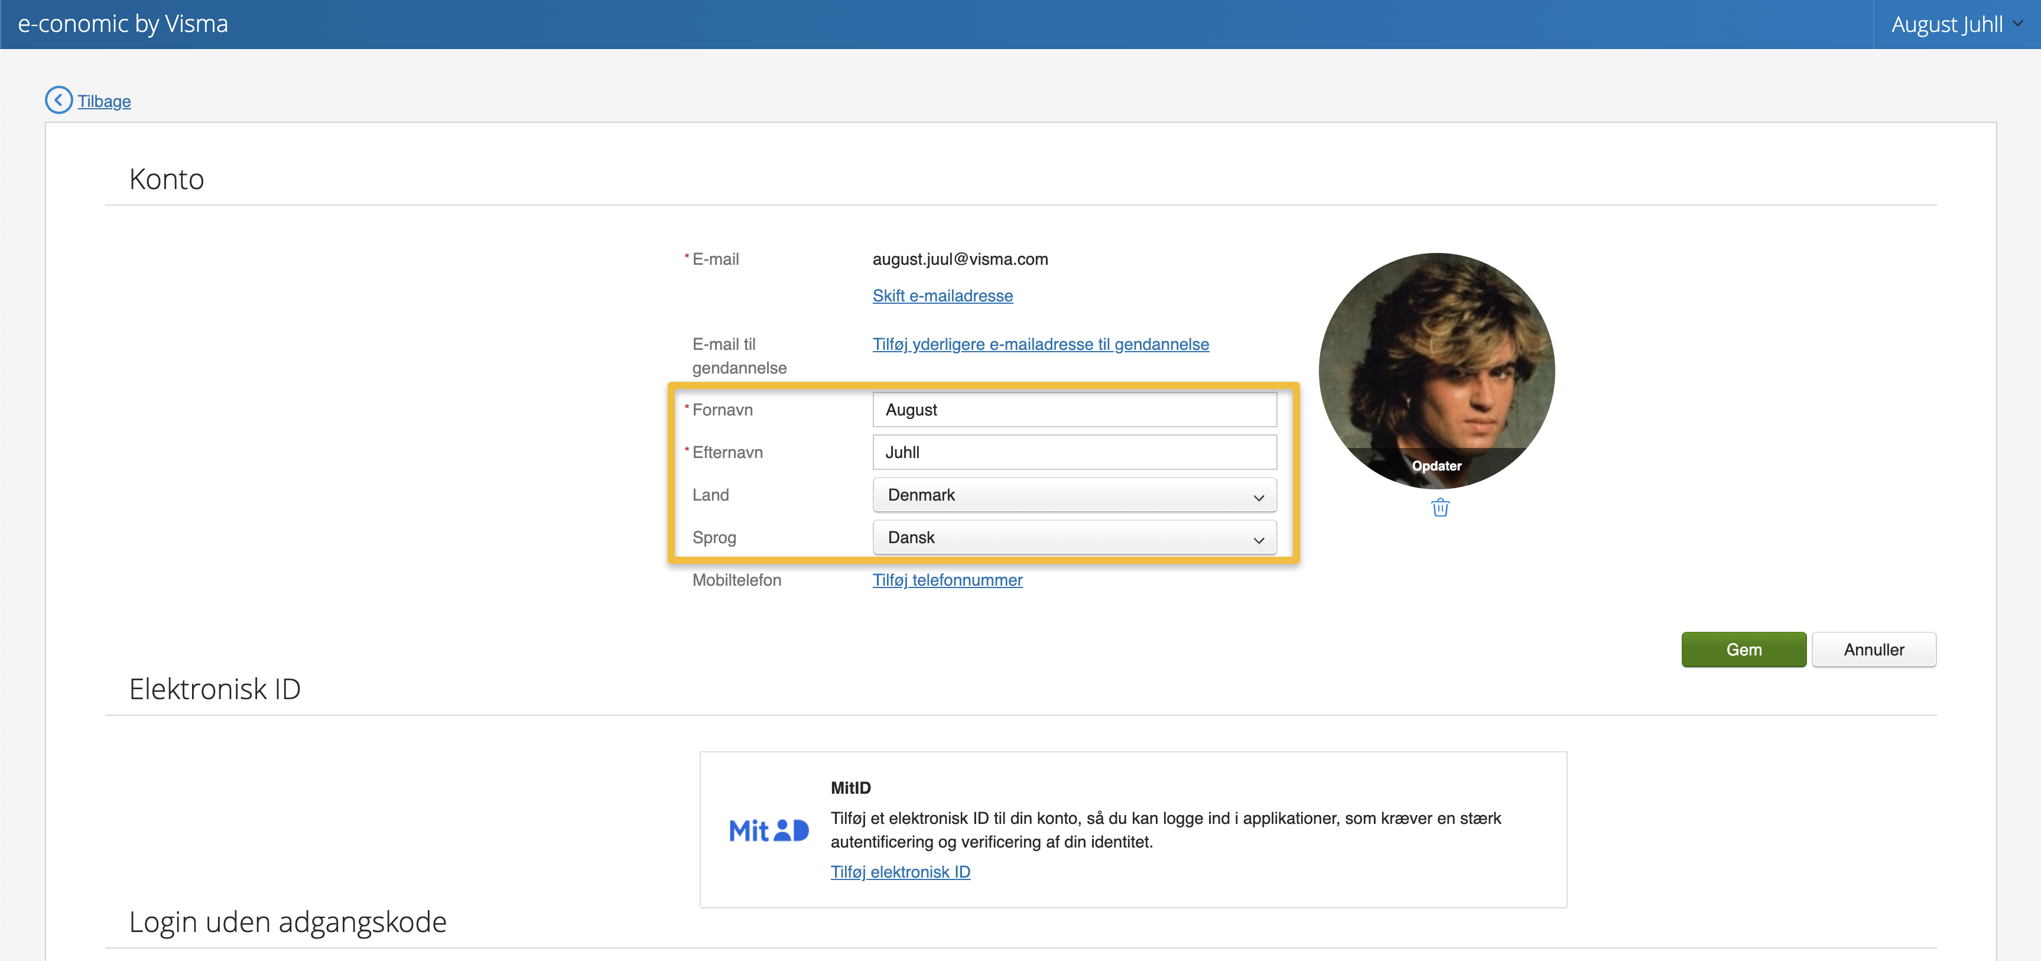The width and height of the screenshot is (2041, 961).
Task: Click the Efternavn input field
Action: (1074, 452)
